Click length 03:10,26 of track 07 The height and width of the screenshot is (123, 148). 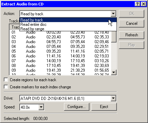pyautogui.click(x=102, y=61)
